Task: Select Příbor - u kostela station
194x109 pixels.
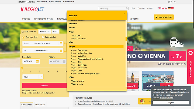Action: click(x=77, y=81)
